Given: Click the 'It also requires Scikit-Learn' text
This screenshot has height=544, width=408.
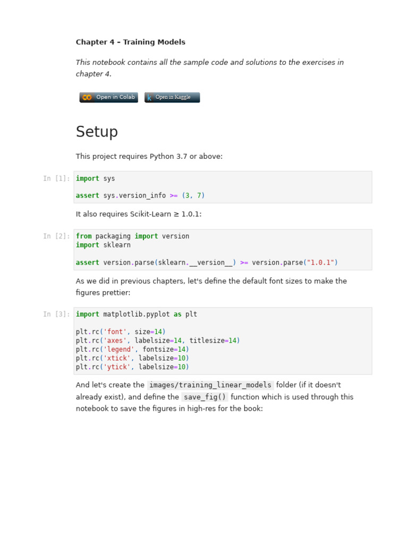Looking at the screenshot, I should (x=138, y=215).
